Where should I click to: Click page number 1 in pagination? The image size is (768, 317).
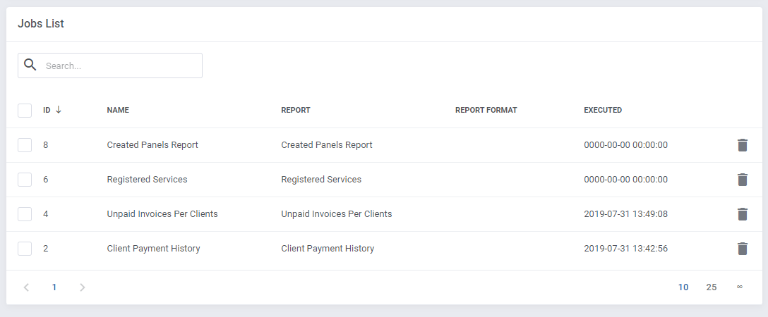(x=54, y=287)
